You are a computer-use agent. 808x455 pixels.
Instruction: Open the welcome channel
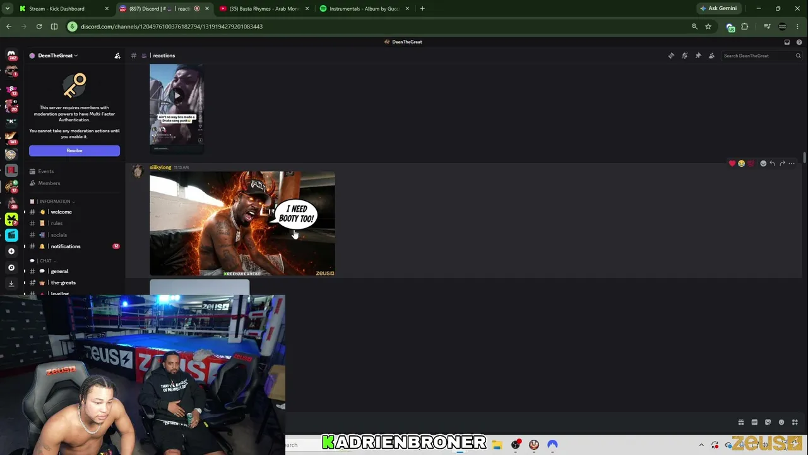pyautogui.click(x=61, y=212)
